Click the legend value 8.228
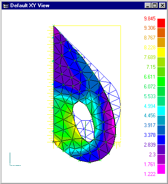 pyautogui.click(x=150, y=48)
